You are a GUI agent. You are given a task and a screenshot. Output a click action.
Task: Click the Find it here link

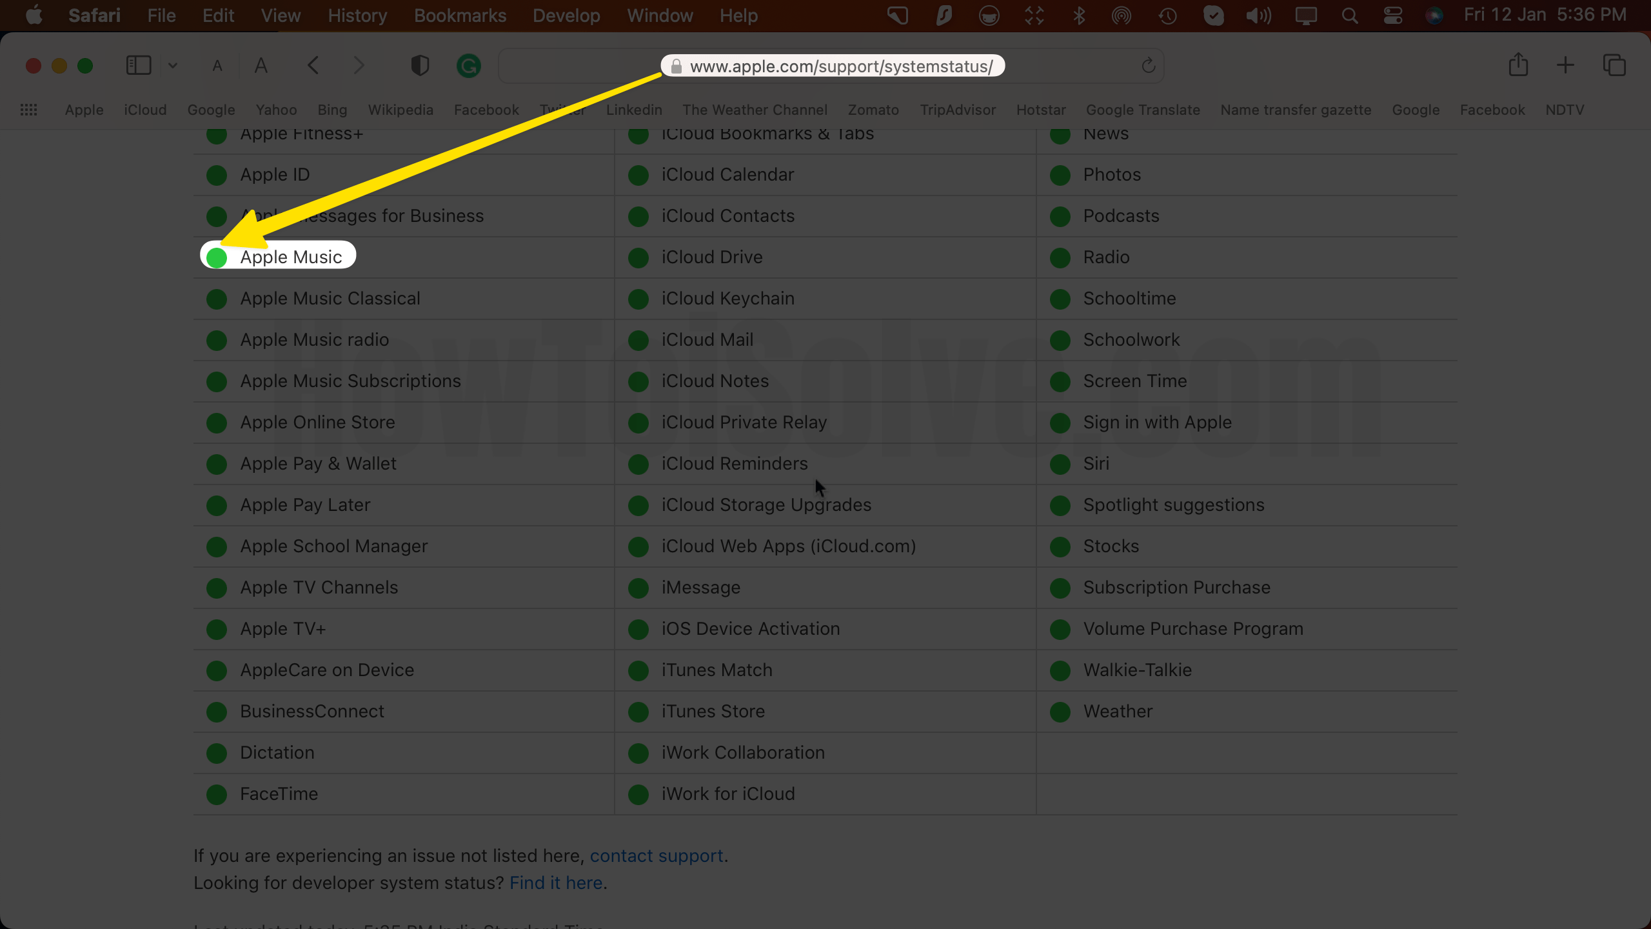[x=556, y=883]
